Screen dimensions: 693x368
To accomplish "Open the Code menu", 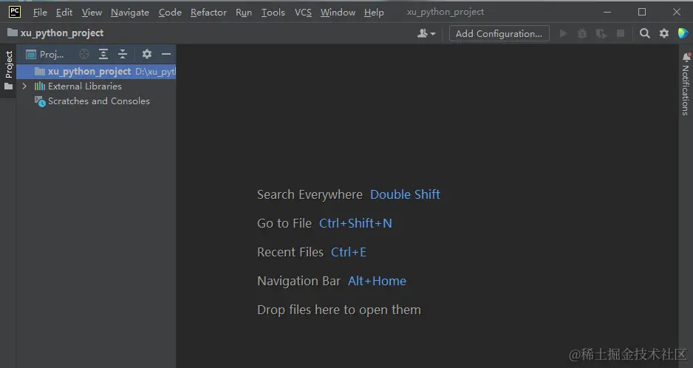I will [170, 13].
